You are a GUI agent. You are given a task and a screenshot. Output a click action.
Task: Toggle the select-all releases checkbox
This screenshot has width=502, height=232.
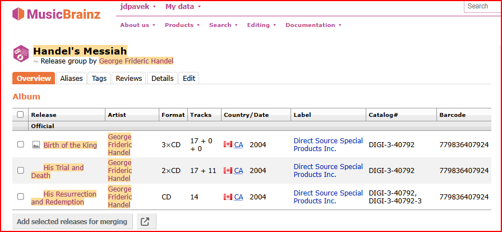(21, 115)
